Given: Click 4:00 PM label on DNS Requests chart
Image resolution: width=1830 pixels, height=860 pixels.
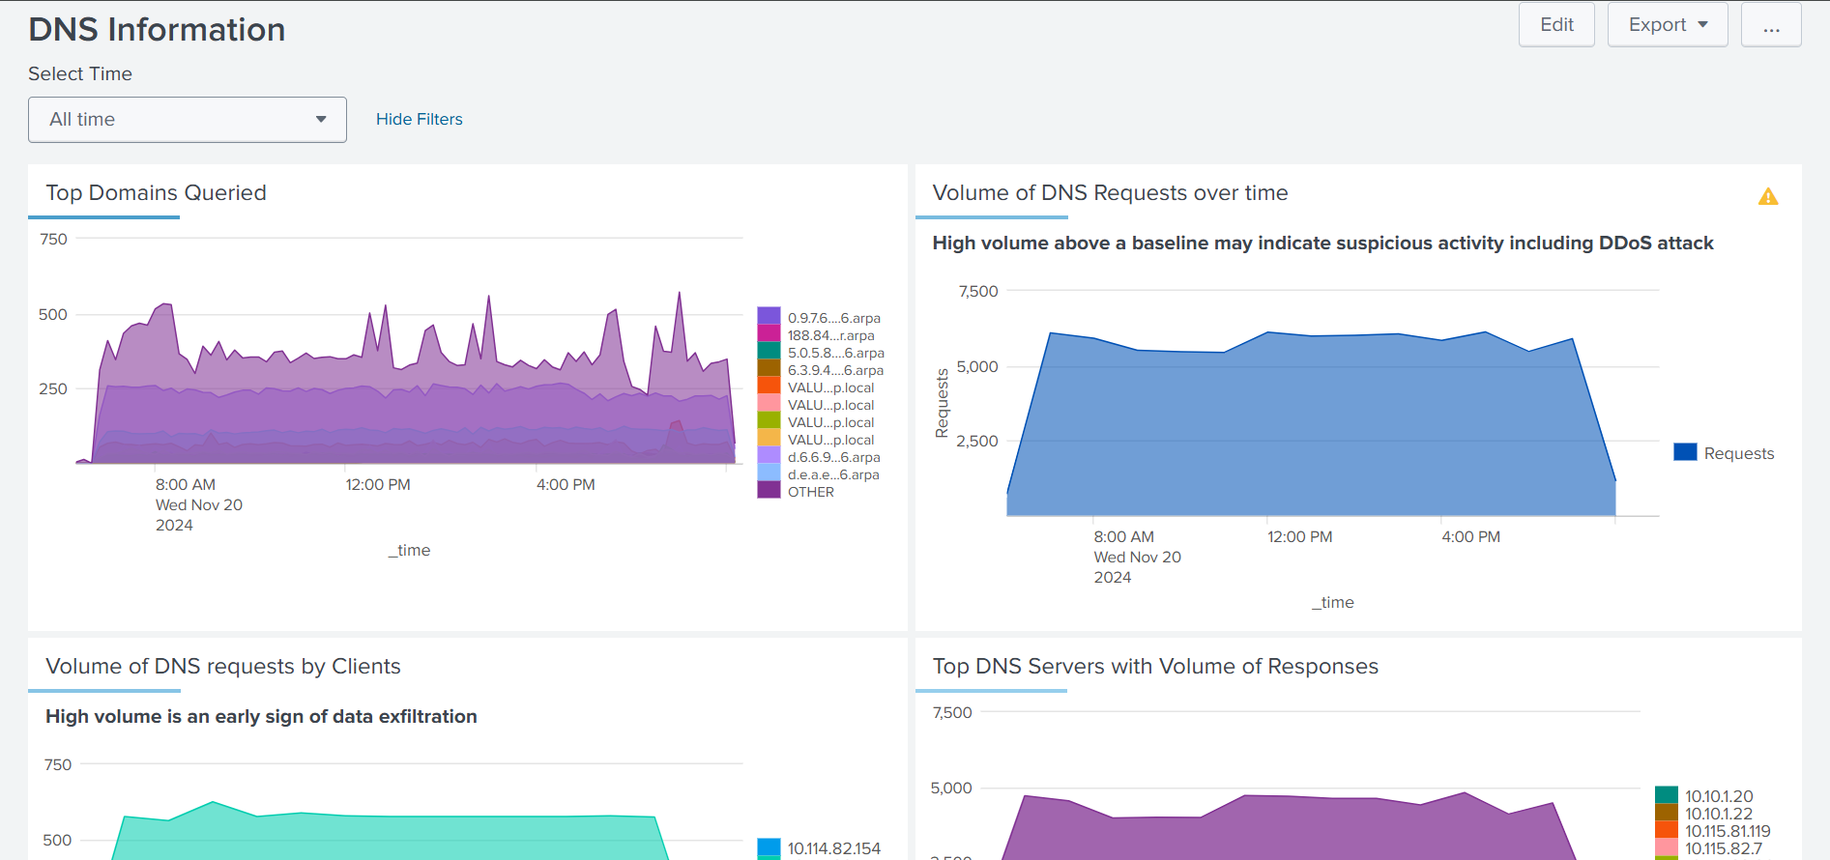Looking at the screenshot, I should coord(1470,536).
